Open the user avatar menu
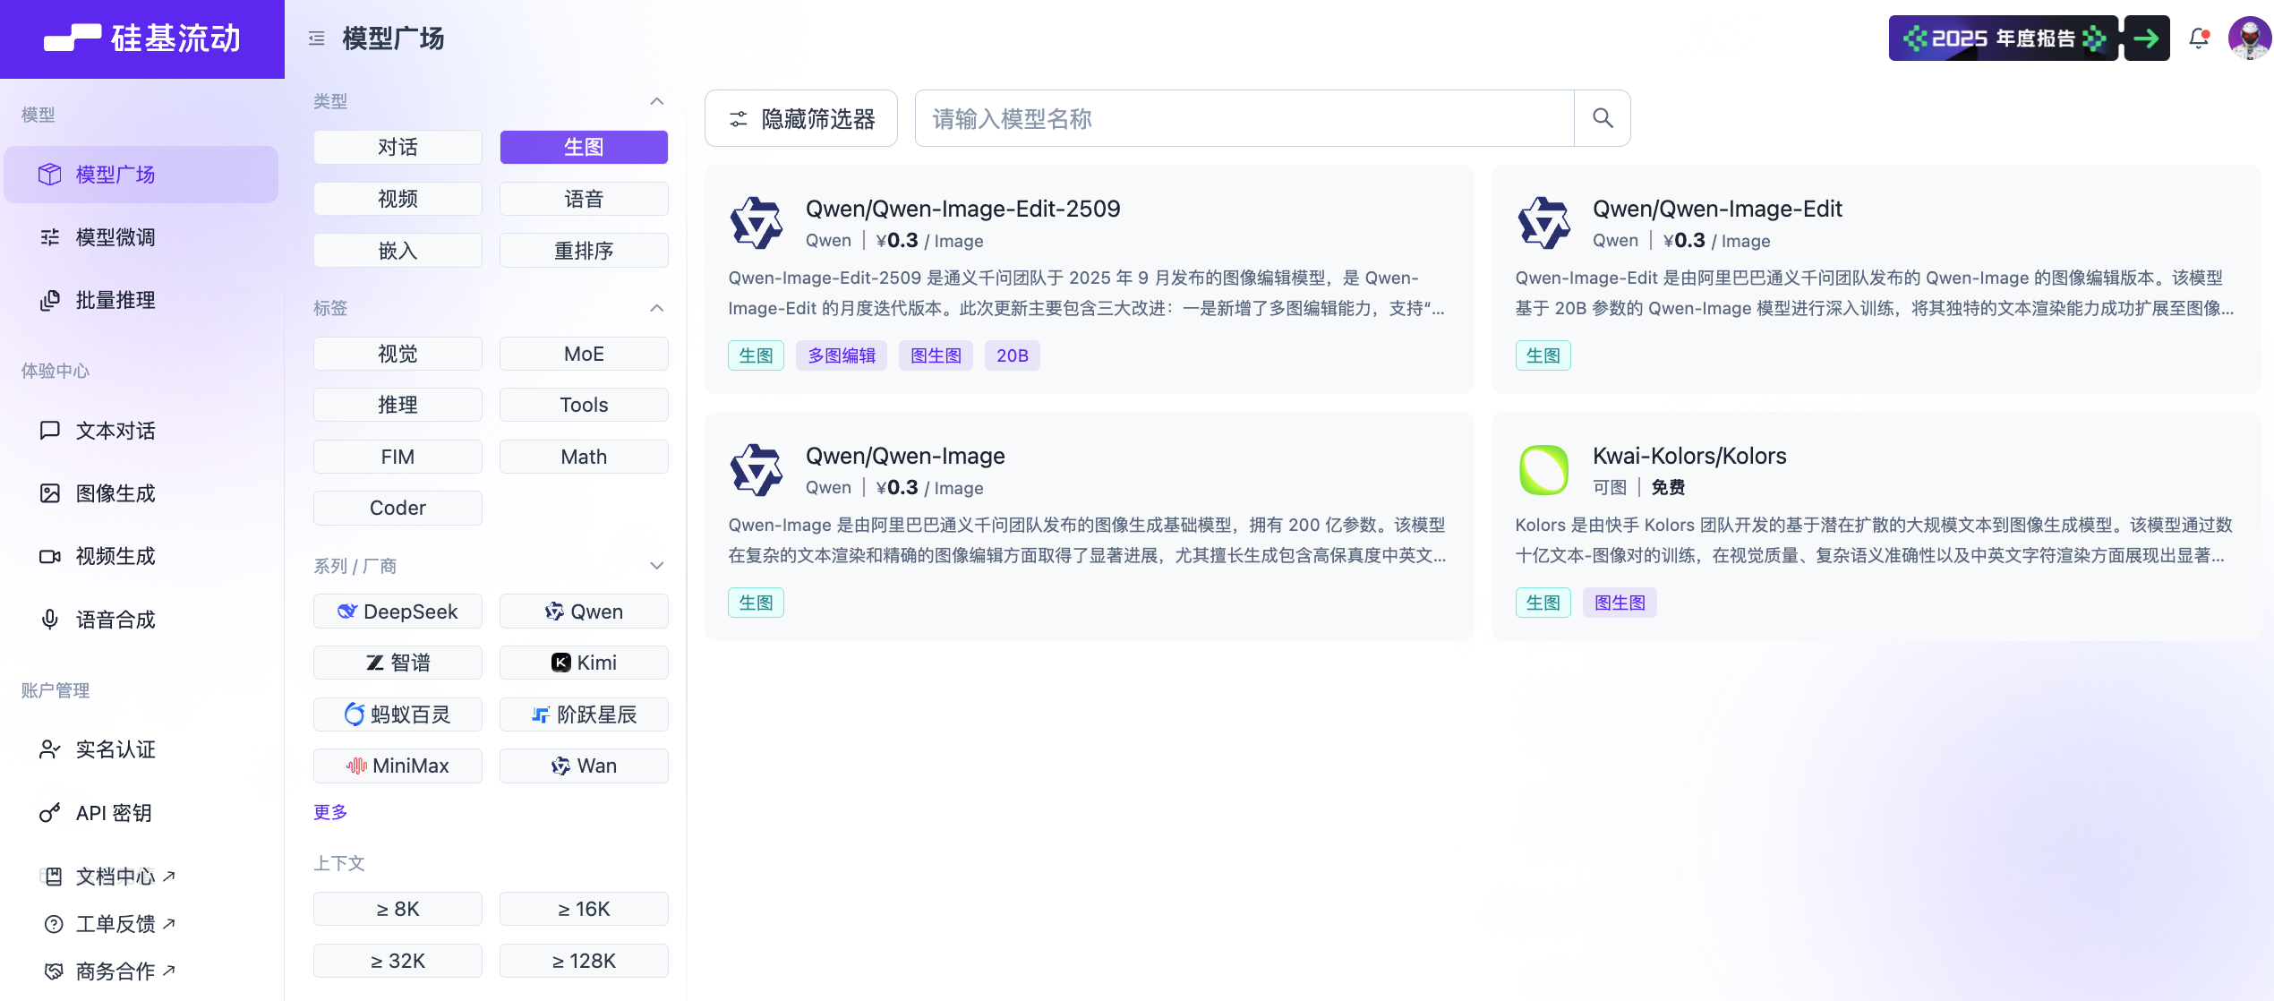The width and height of the screenshot is (2274, 1001). point(2248,38)
